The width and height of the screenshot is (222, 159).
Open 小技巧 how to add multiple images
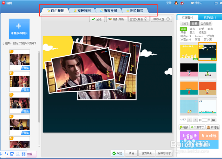tap(19, 43)
